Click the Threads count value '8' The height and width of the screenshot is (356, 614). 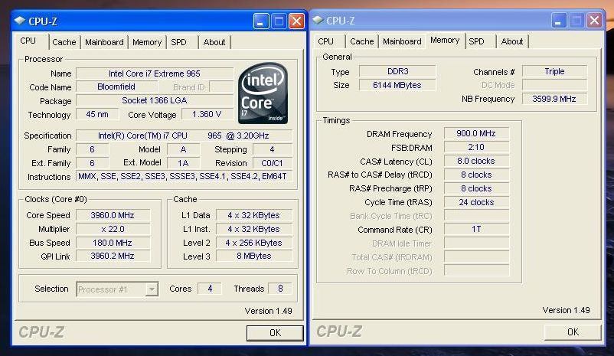click(280, 289)
